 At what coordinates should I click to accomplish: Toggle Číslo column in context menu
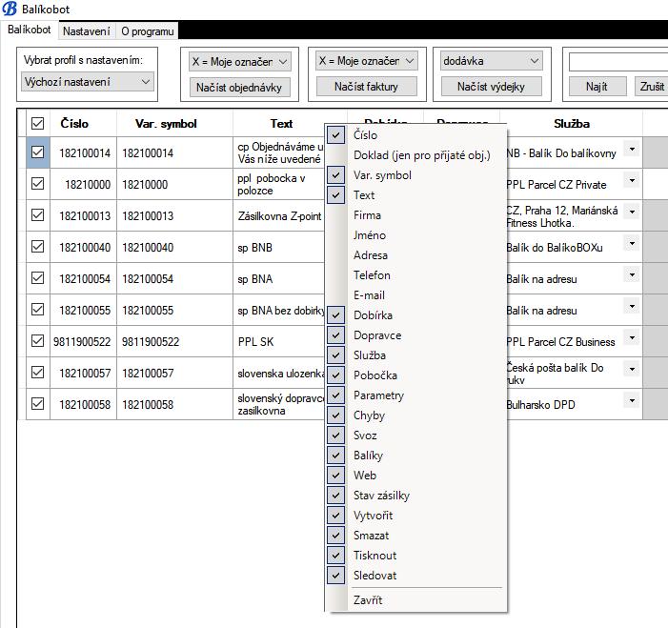pos(416,135)
